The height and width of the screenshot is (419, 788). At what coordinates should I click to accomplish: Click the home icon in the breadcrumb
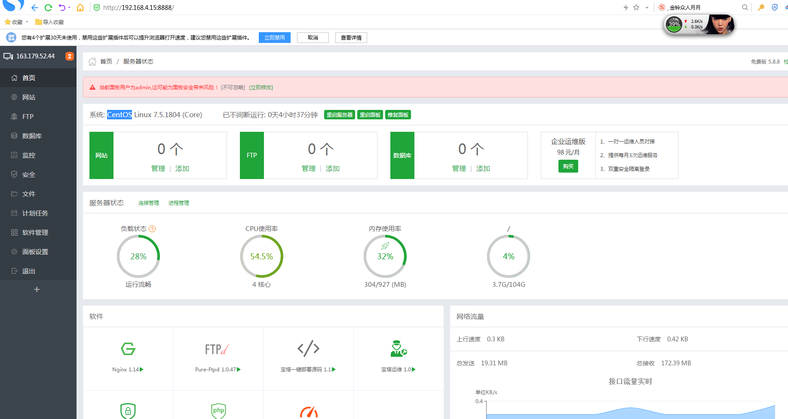coord(92,61)
